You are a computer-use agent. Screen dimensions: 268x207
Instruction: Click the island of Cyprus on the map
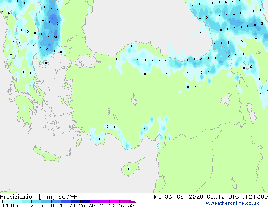tap(131, 168)
